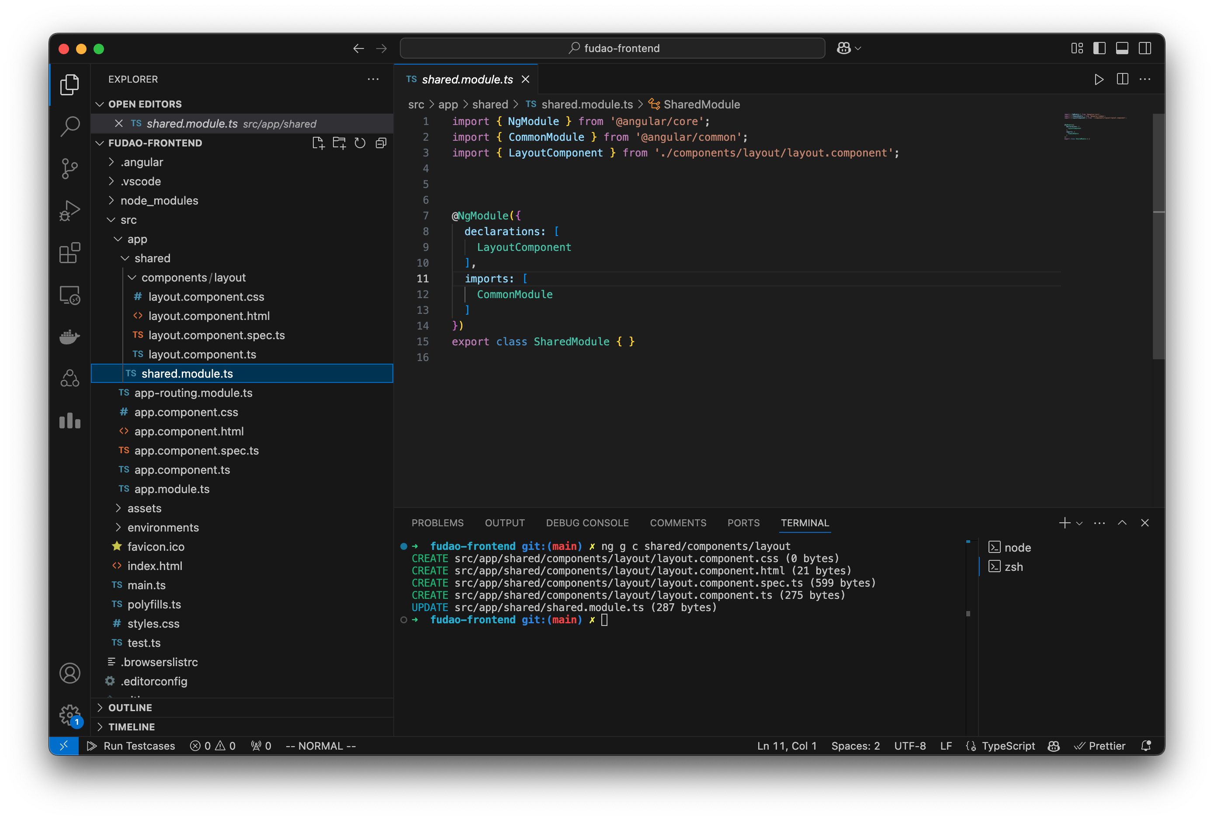Click Spaces: 2 indentation setting

pyautogui.click(x=855, y=746)
